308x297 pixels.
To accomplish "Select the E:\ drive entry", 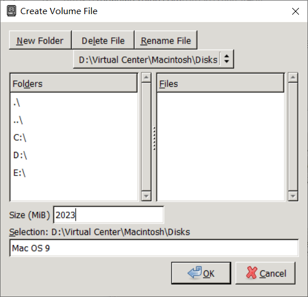I will pos(74,173).
